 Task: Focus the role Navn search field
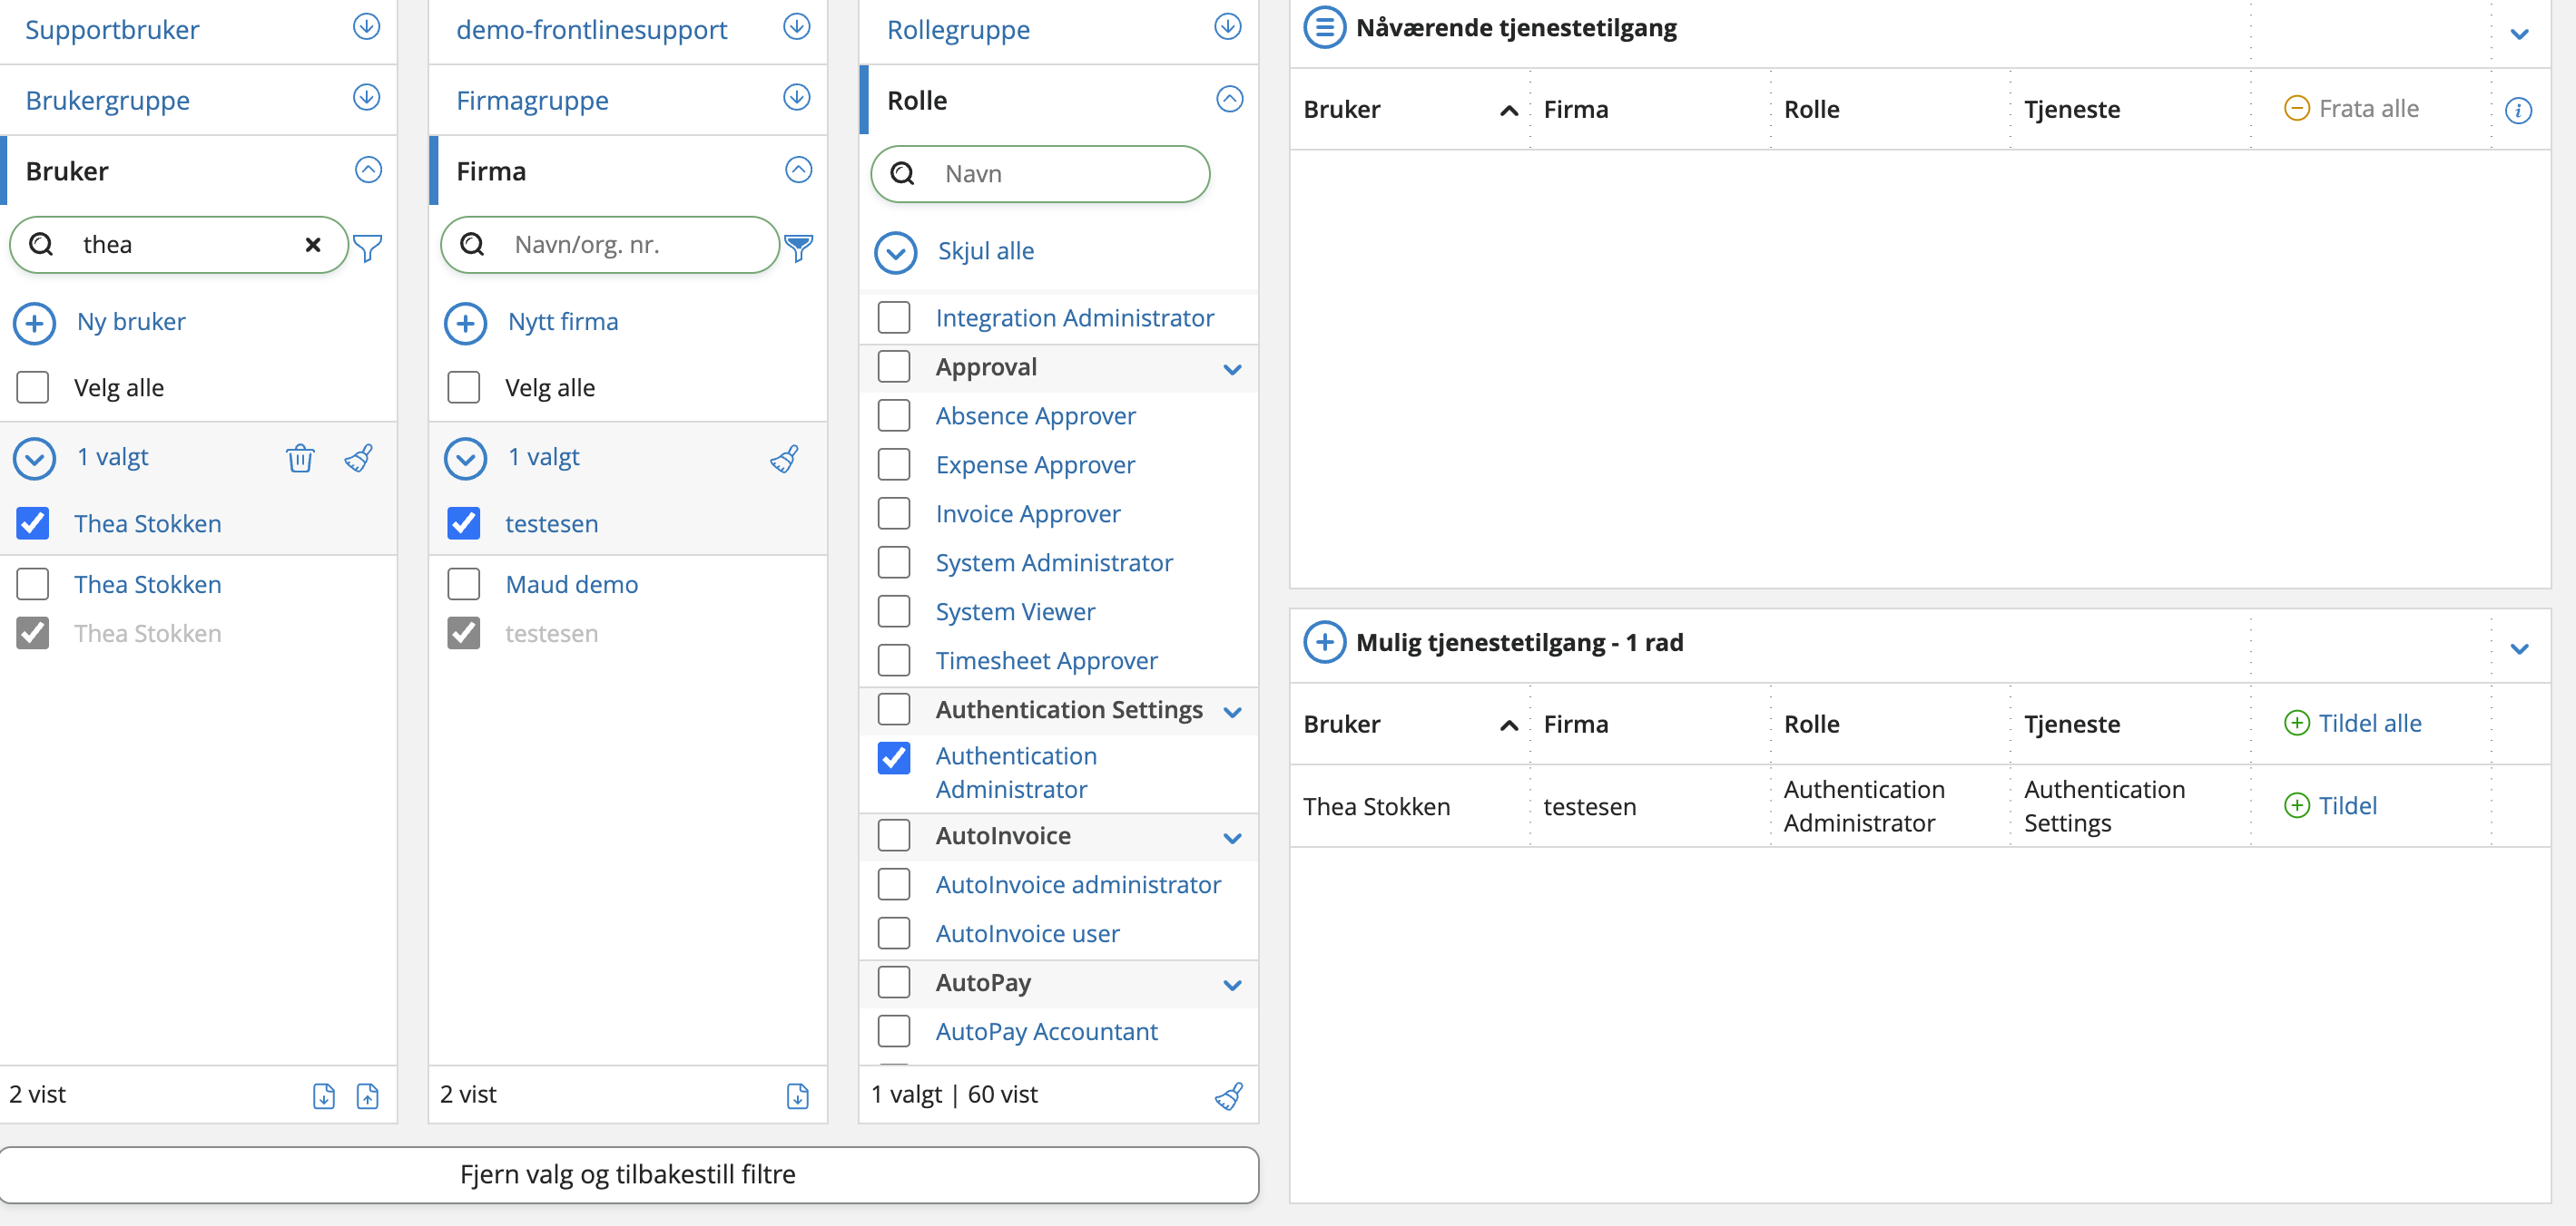point(1040,174)
